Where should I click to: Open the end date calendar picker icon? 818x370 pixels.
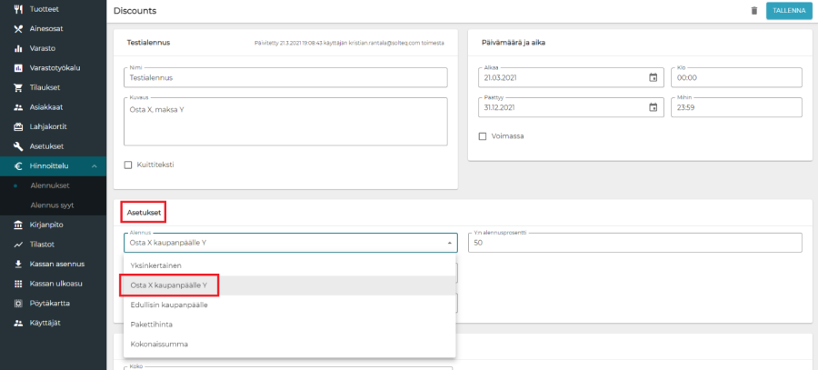click(x=653, y=107)
